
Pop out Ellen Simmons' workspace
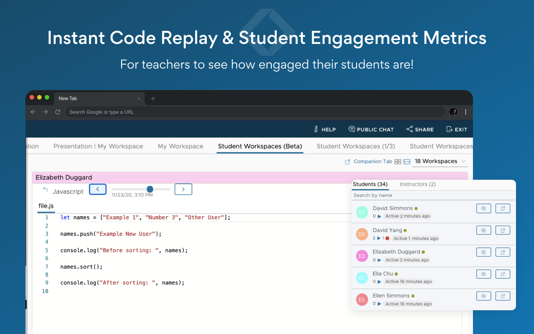(503, 296)
